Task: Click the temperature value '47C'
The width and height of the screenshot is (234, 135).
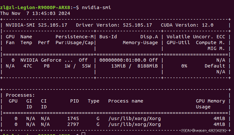Action: point(28,66)
